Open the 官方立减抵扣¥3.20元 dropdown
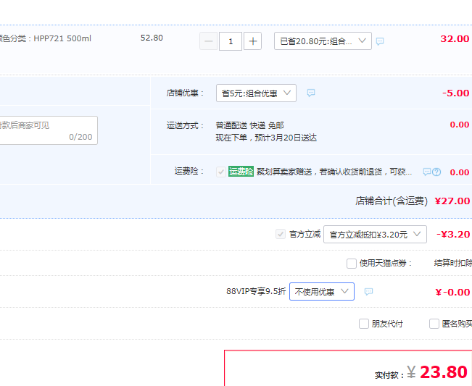This screenshot has height=386, width=472. pos(375,234)
